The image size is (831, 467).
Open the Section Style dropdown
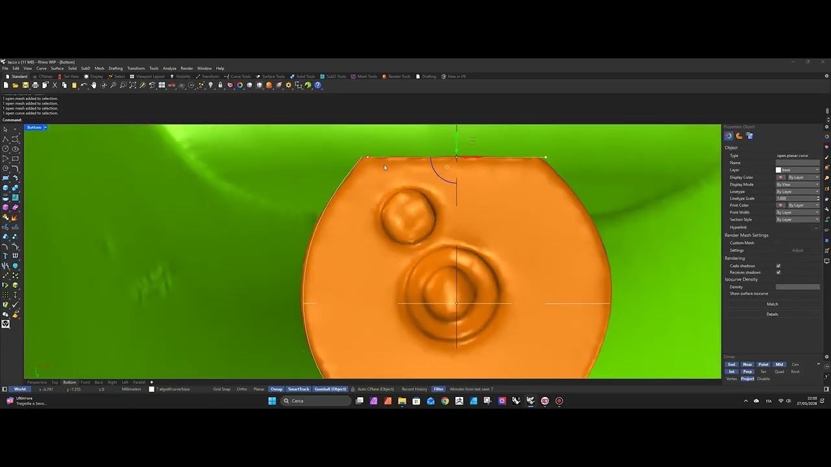[x=798, y=219]
